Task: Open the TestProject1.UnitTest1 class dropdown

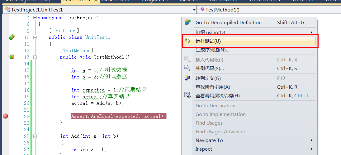Action: [x=194, y=10]
